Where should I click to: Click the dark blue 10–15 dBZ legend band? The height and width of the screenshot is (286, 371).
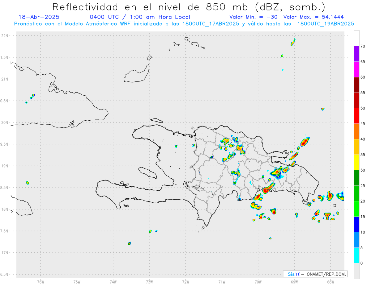click(x=356, y=224)
